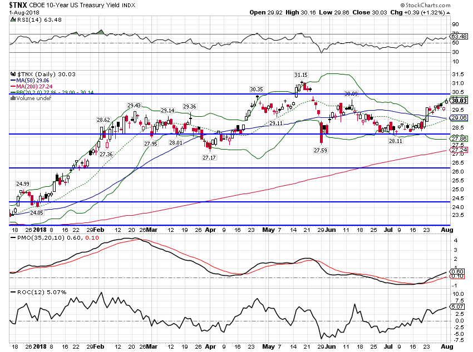Click the black PMO line swatch
The height and width of the screenshot is (352, 473).
point(13,238)
